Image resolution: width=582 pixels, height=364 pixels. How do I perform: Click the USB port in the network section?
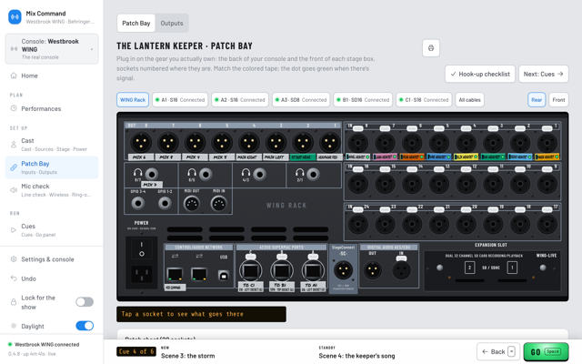coord(224,275)
